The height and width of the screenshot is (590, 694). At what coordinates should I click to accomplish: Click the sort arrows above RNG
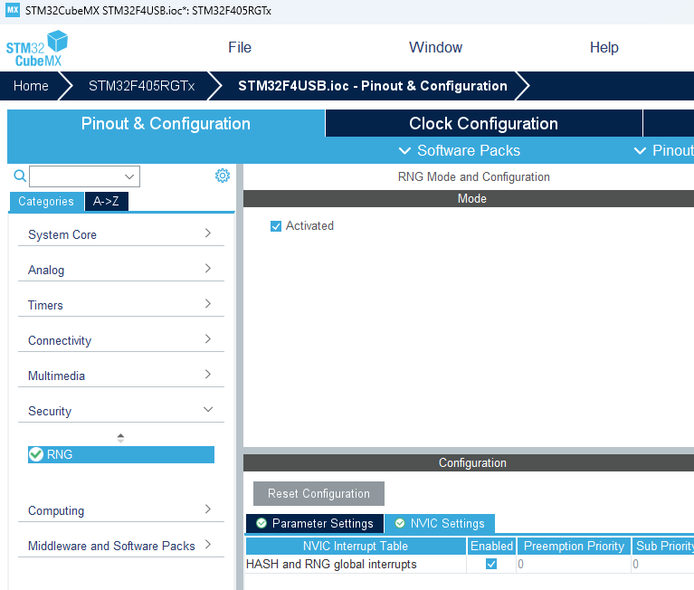tap(120, 438)
